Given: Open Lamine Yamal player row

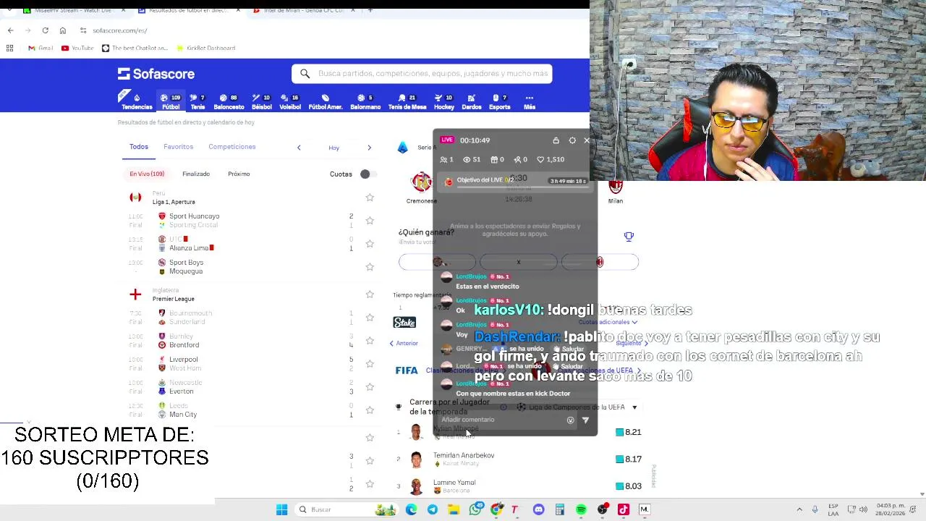Looking at the screenshot, I should (517, 486).
